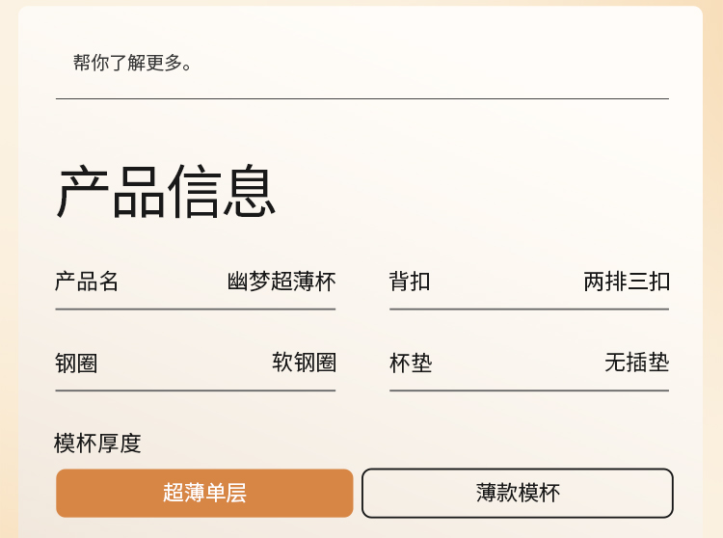The height and width of the screenshot is (538, 723).
Task: Click the underline beneath the 背扣 row
Action: (528, 309)
